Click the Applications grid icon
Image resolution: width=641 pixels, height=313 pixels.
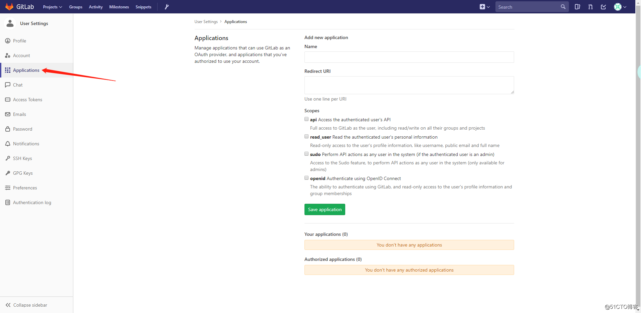(x=8, y=70)
